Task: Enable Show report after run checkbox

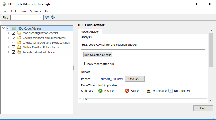Action: point(83,64)
